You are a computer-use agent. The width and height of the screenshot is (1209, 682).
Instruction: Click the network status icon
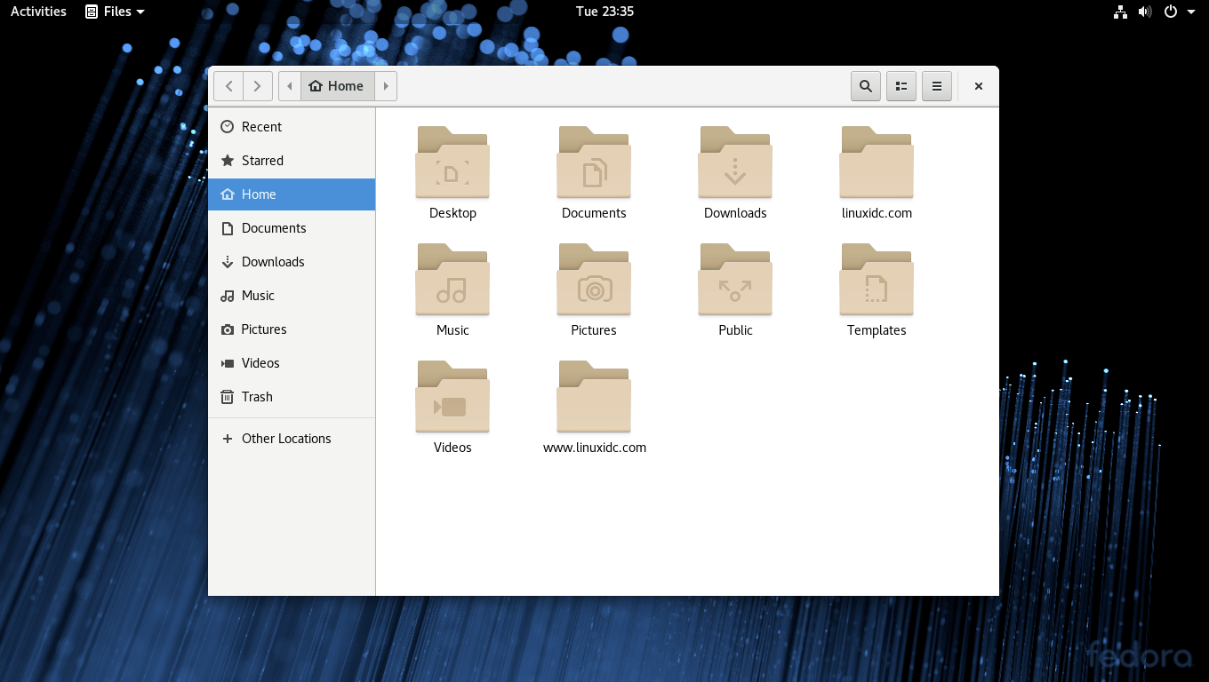1120,12
